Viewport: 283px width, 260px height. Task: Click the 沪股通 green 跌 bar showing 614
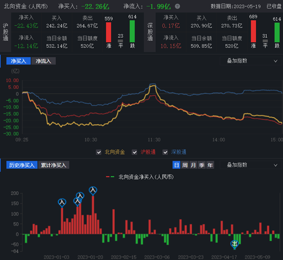coord(132,31)
